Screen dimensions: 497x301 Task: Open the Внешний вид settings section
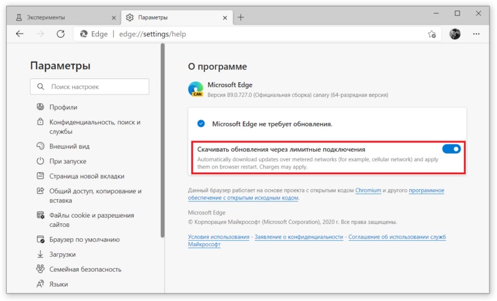70,146
